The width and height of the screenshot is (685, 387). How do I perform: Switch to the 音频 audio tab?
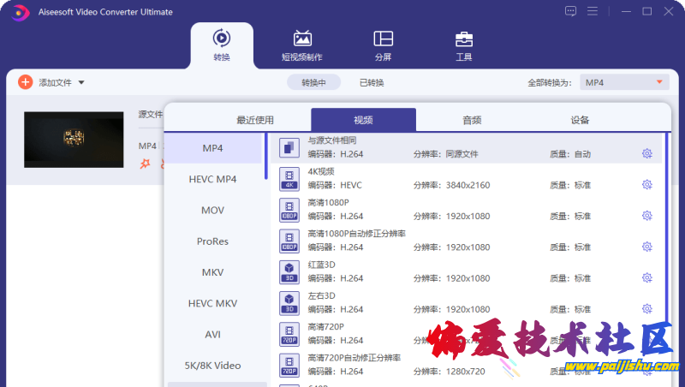pyautogui.click(x=472, y=120)
